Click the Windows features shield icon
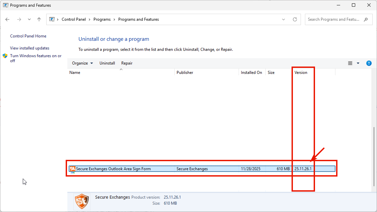Screen dimensions: 377x212 [5, 56]
